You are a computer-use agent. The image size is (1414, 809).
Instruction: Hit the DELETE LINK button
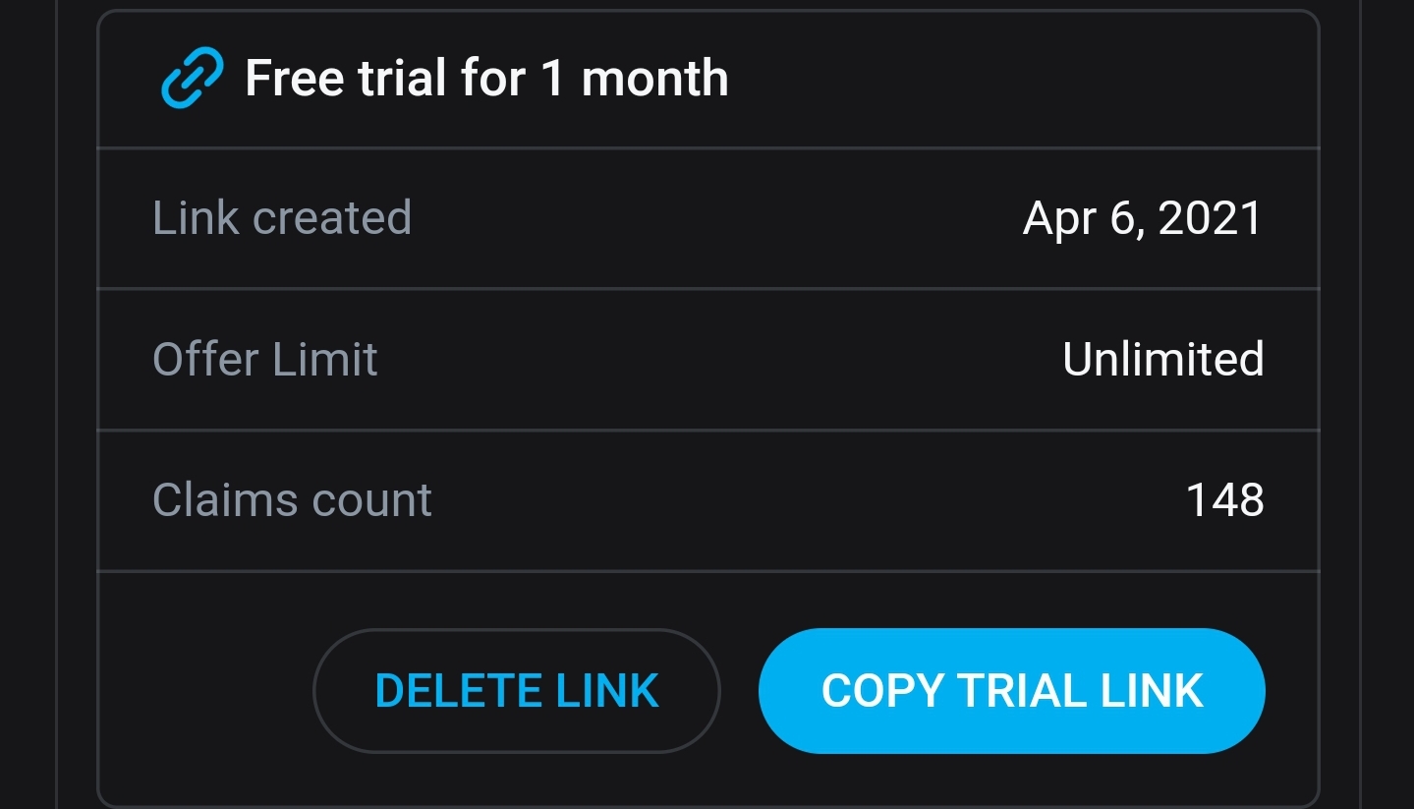(517, 691)
